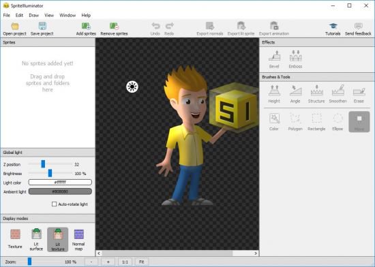375x267 pixels.
Task: Click the Brightness value 100 %
Action: click(x=80, y=174)
